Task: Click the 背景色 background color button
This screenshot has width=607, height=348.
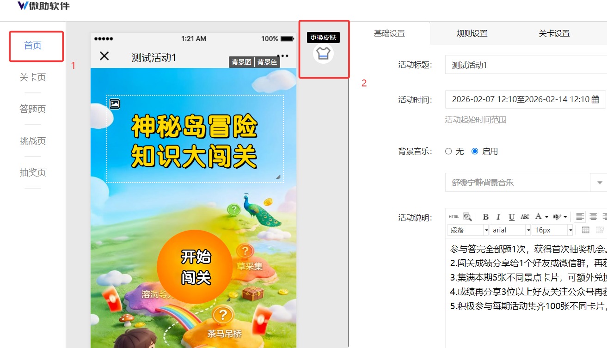Action: point(267,62)
